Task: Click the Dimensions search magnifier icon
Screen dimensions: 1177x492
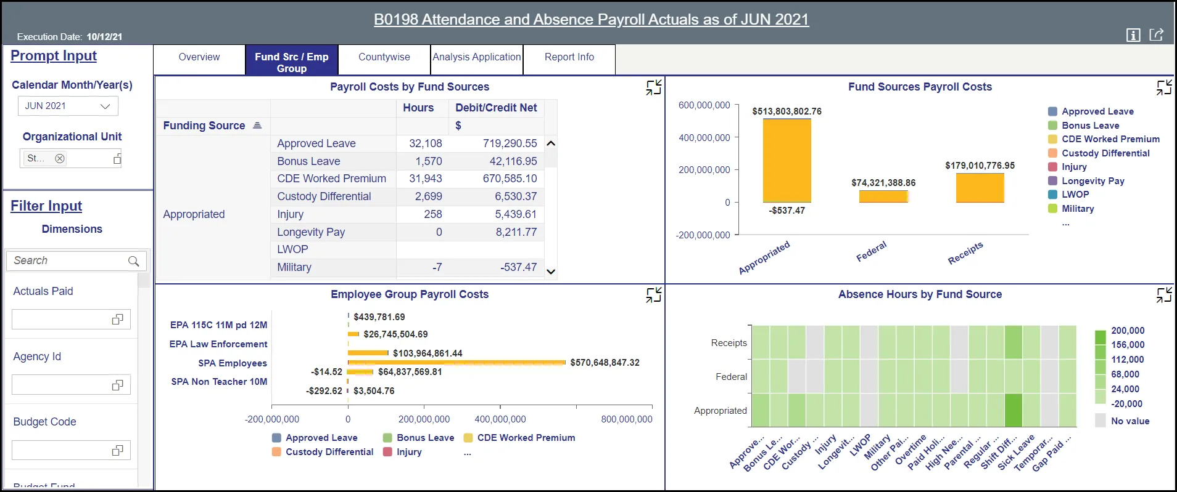Action: pyautogui.click(x=133, y=261)
